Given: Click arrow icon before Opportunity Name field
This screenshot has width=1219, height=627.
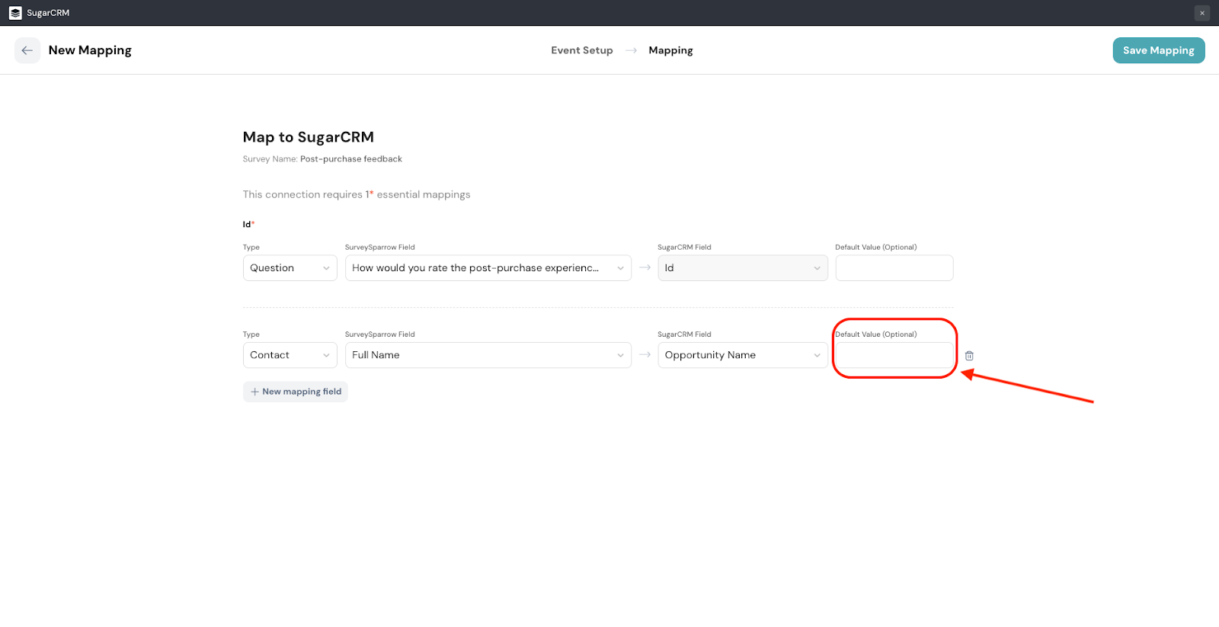Looking at the screenshot, I should (x=645, y=355).
